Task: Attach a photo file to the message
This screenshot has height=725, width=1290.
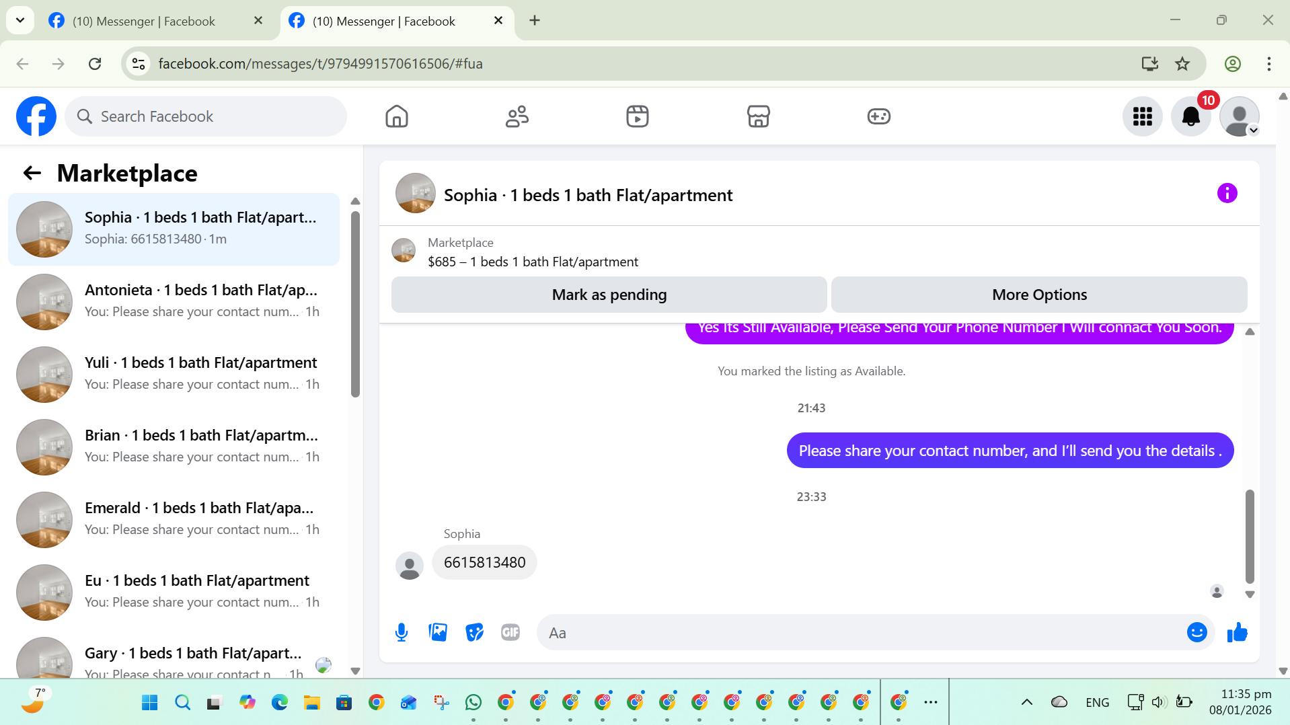Action: [438, 633]
